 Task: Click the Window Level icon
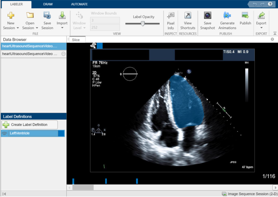pos(79,15)
